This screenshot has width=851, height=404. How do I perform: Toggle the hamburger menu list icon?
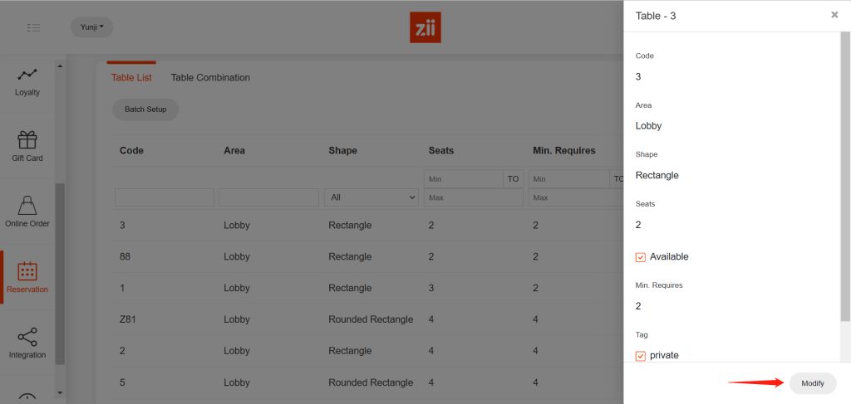(33, 27)
